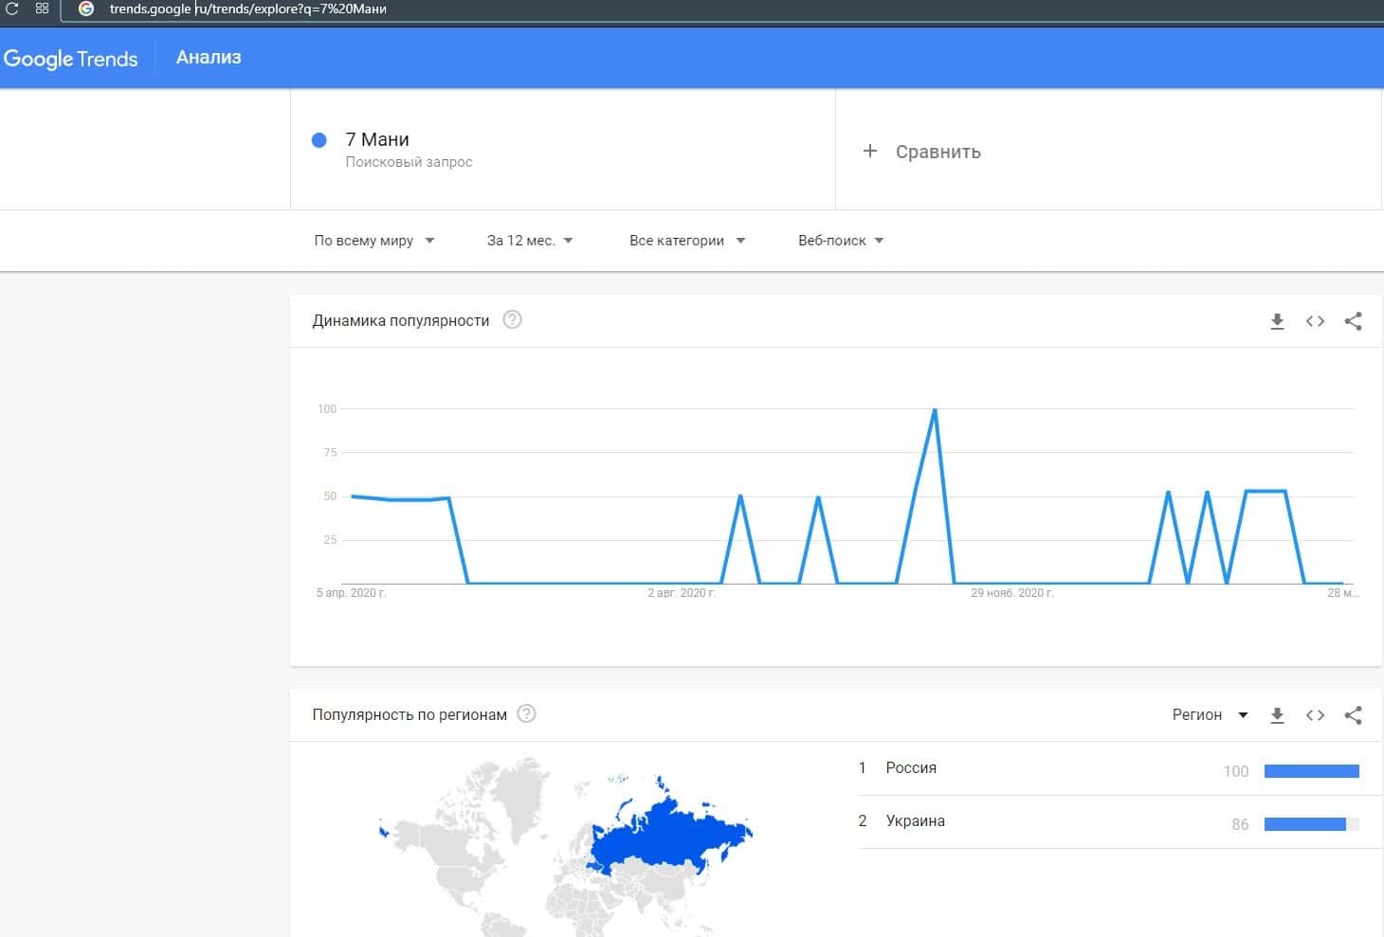Image resolution: width=1384 pixels, height=937 pixels.
Task: Open the browser tab grid icon
Action: coord(42,9)
